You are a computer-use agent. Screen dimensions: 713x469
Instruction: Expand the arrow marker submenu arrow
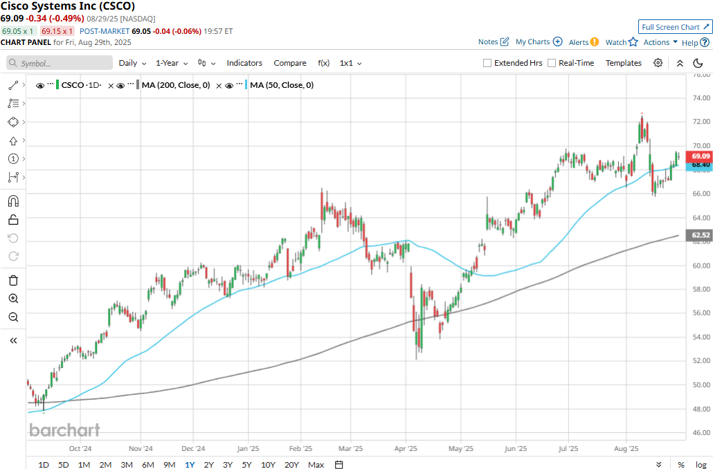click(24, 140)
